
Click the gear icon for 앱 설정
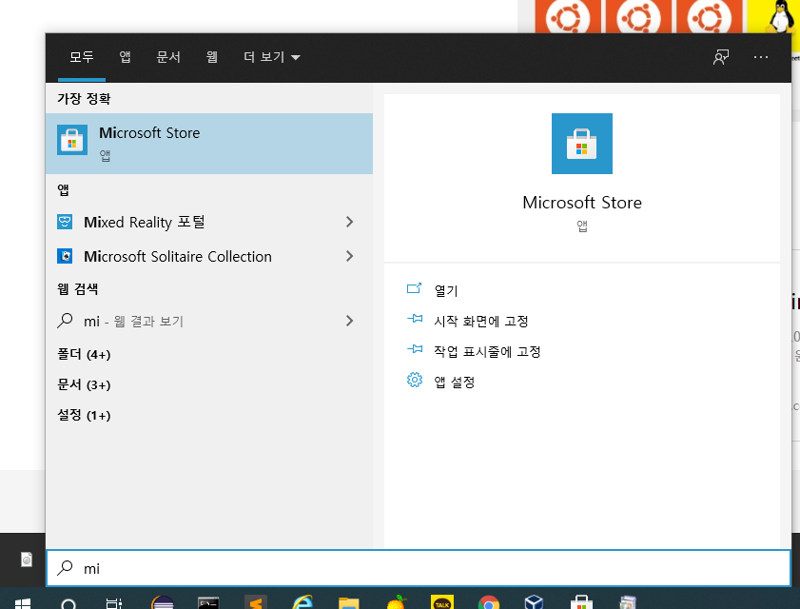tap(415, 381)
